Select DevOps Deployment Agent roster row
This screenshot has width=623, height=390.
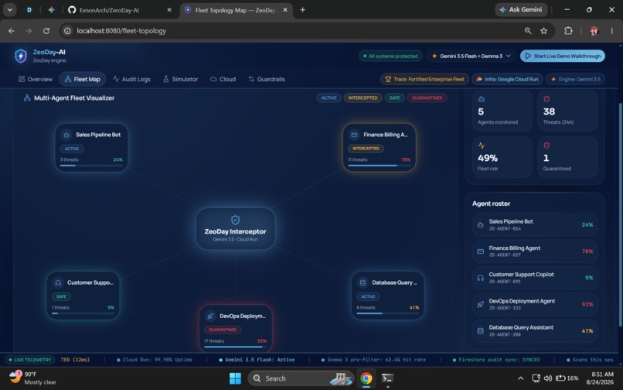pyautogui.click(x=535, y=304)
